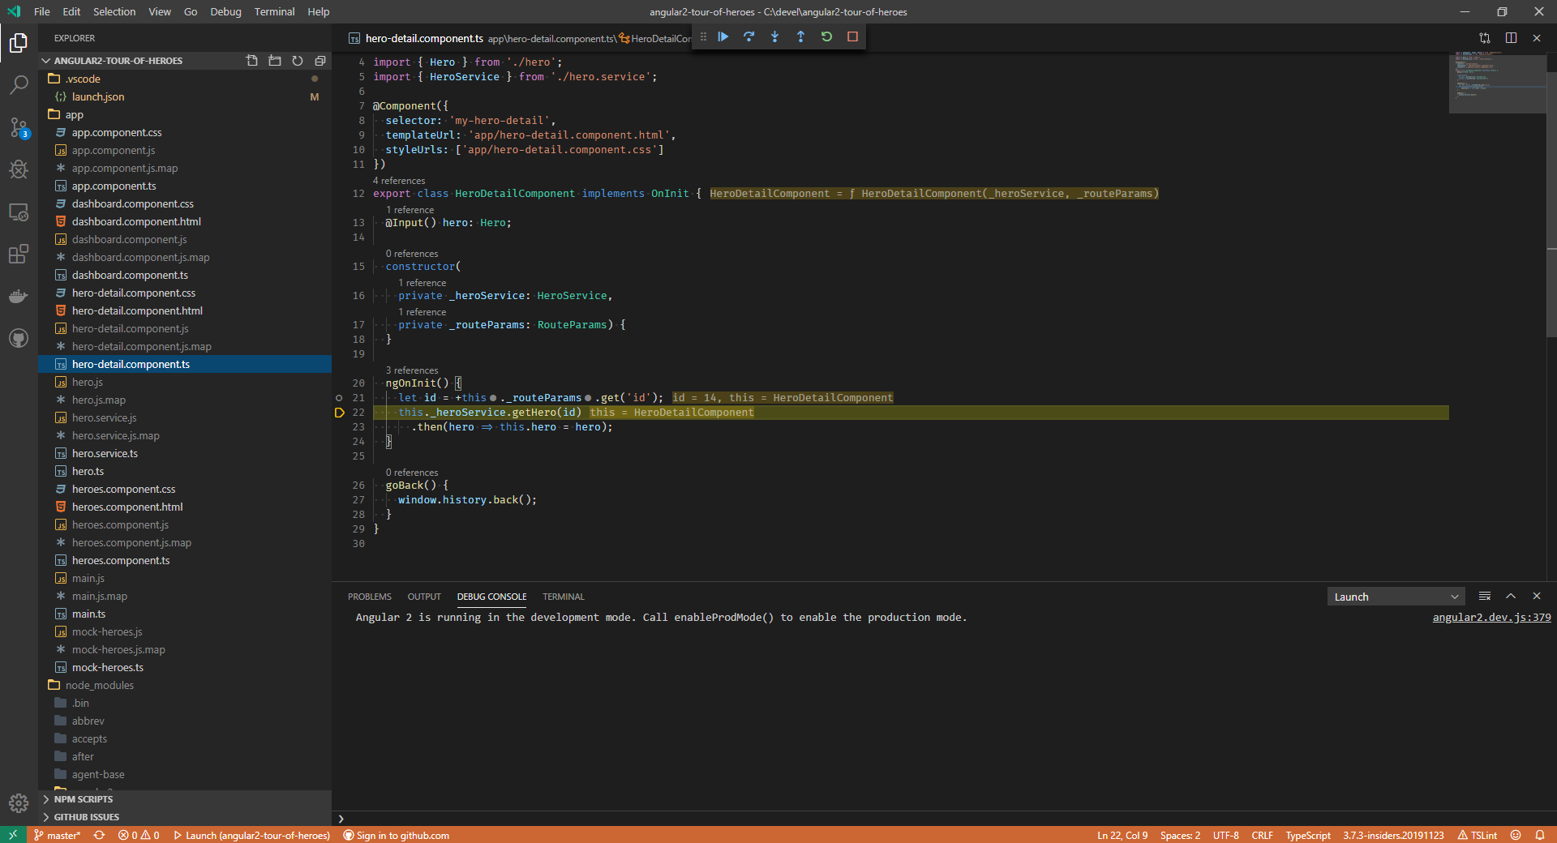Switch to the TERMINAL tab

coord(564,597)
